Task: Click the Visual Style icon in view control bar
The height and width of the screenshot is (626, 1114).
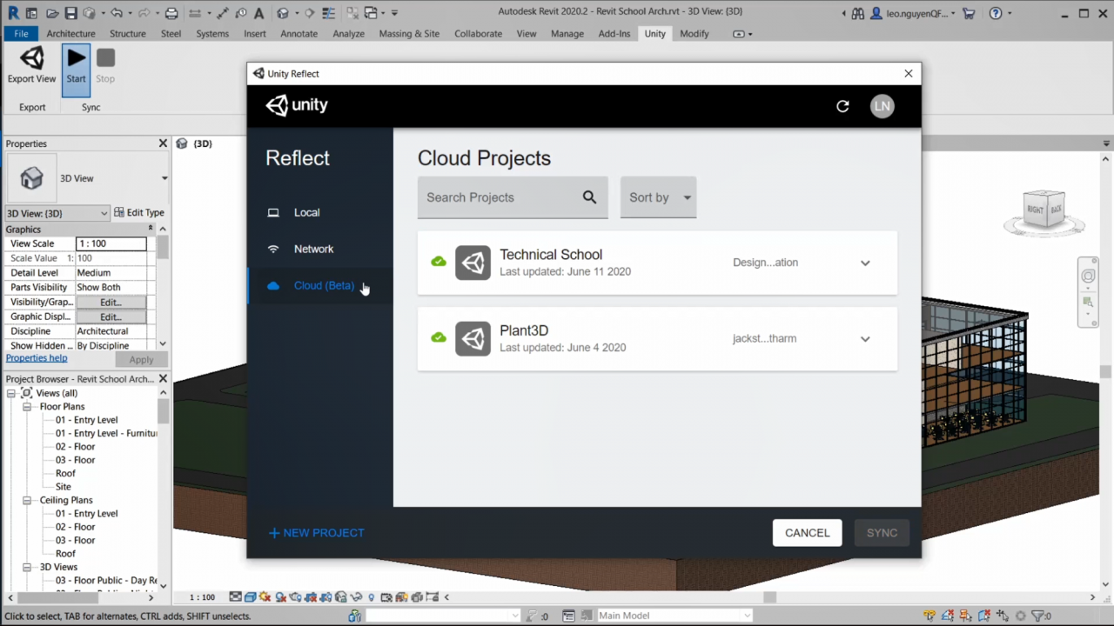Action: pos(250,597)
